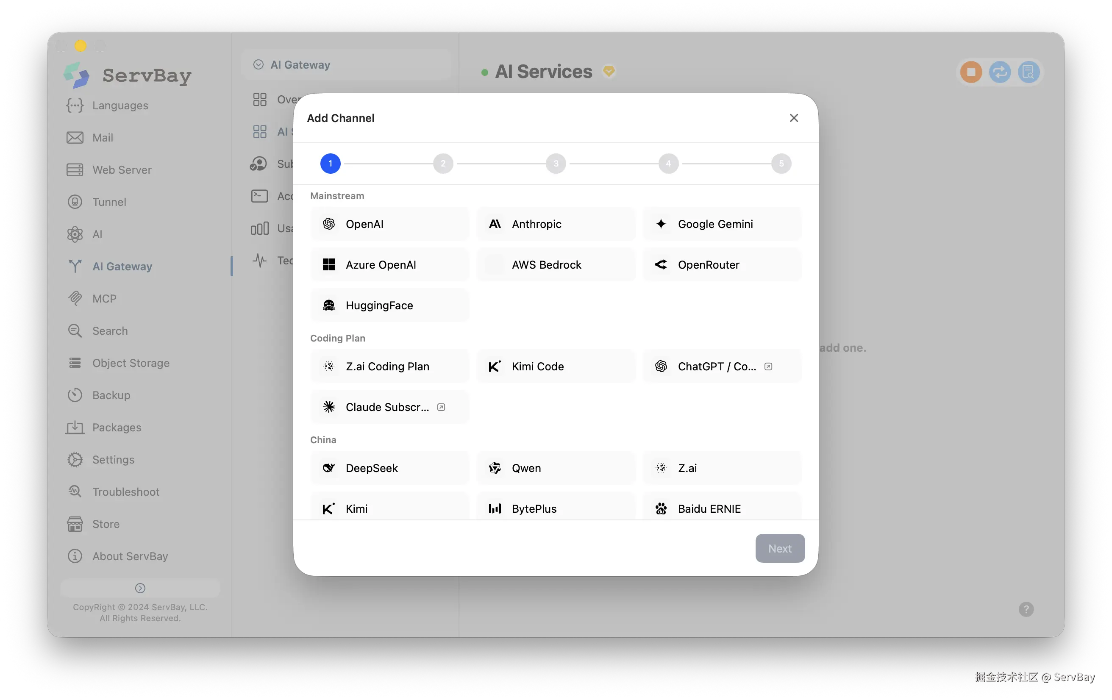Viewport: 1112px width, 700px height.
Task: Click the Baidu ERNIE paw icon
Action: (x=661, y=508)
